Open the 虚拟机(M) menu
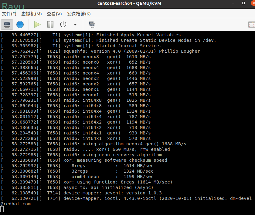The width and height of the screenshot is (255, 215). 31,14
